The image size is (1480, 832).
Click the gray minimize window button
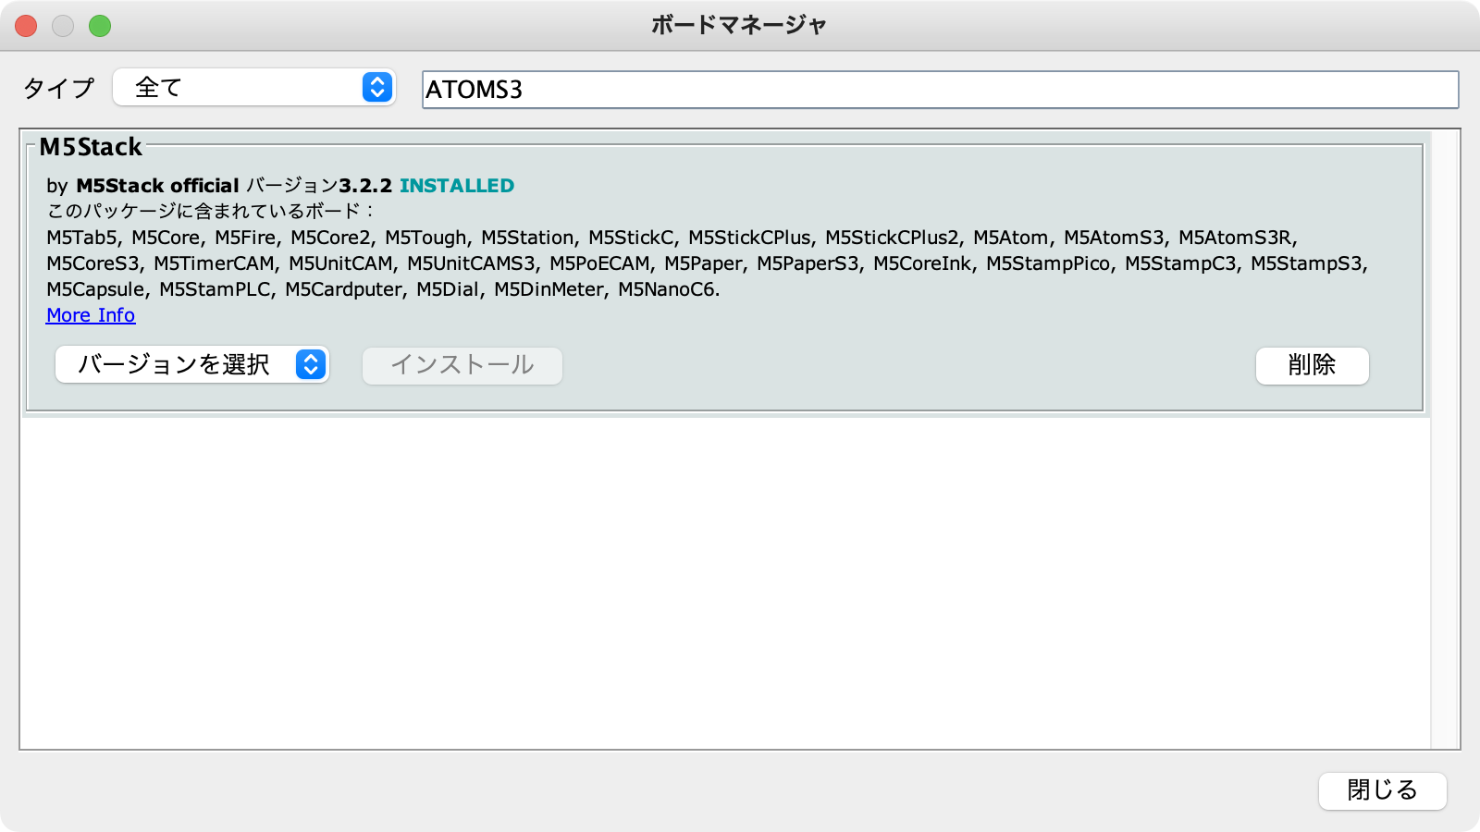click(x=63, y=26)
